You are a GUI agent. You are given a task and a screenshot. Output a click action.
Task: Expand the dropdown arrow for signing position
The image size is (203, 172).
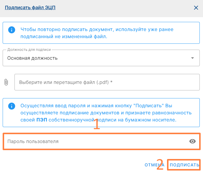193,58
